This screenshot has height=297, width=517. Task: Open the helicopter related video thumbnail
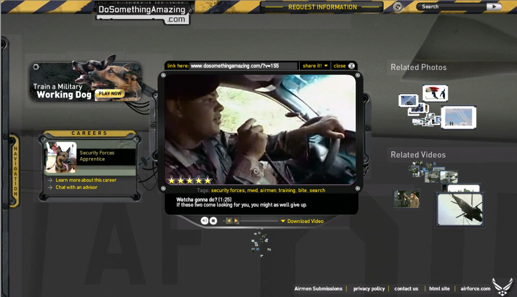pyautogui.click(x=460, y=209)
